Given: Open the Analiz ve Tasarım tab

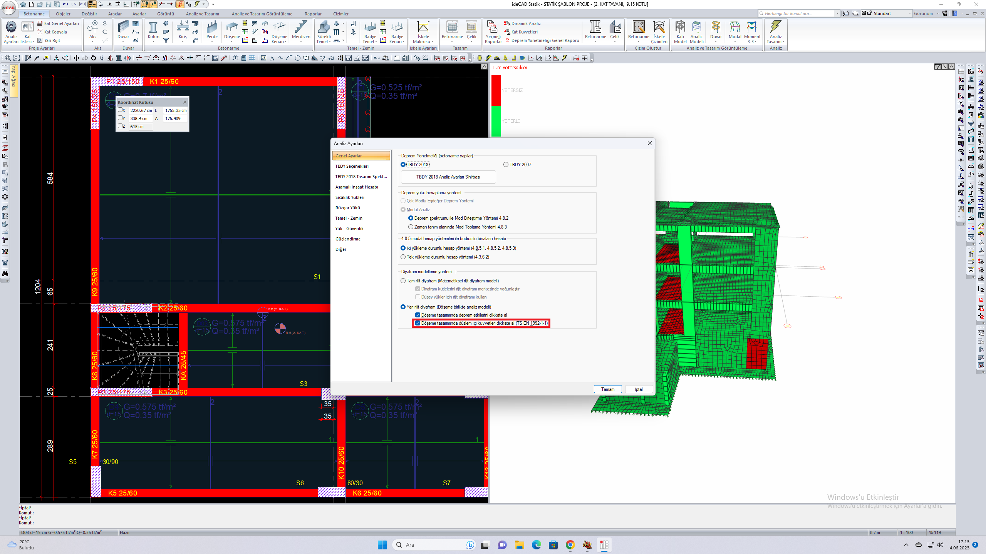Looking at the screenshot, I should tap(202, 14).
